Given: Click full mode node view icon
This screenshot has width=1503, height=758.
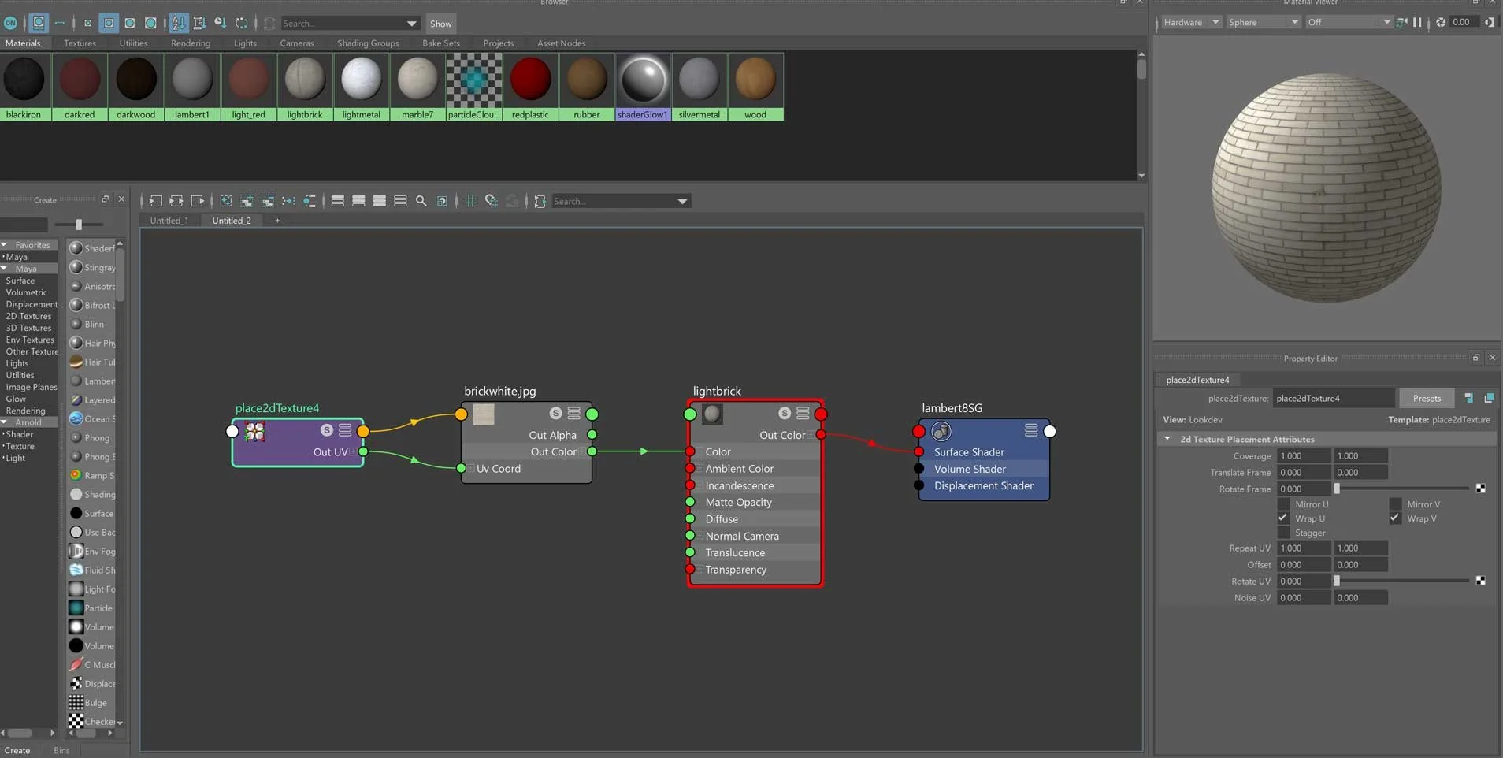Looking at the screenshot, I should 379,201.
